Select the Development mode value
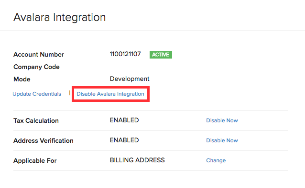The image size is (305, 188). [130, 79]
